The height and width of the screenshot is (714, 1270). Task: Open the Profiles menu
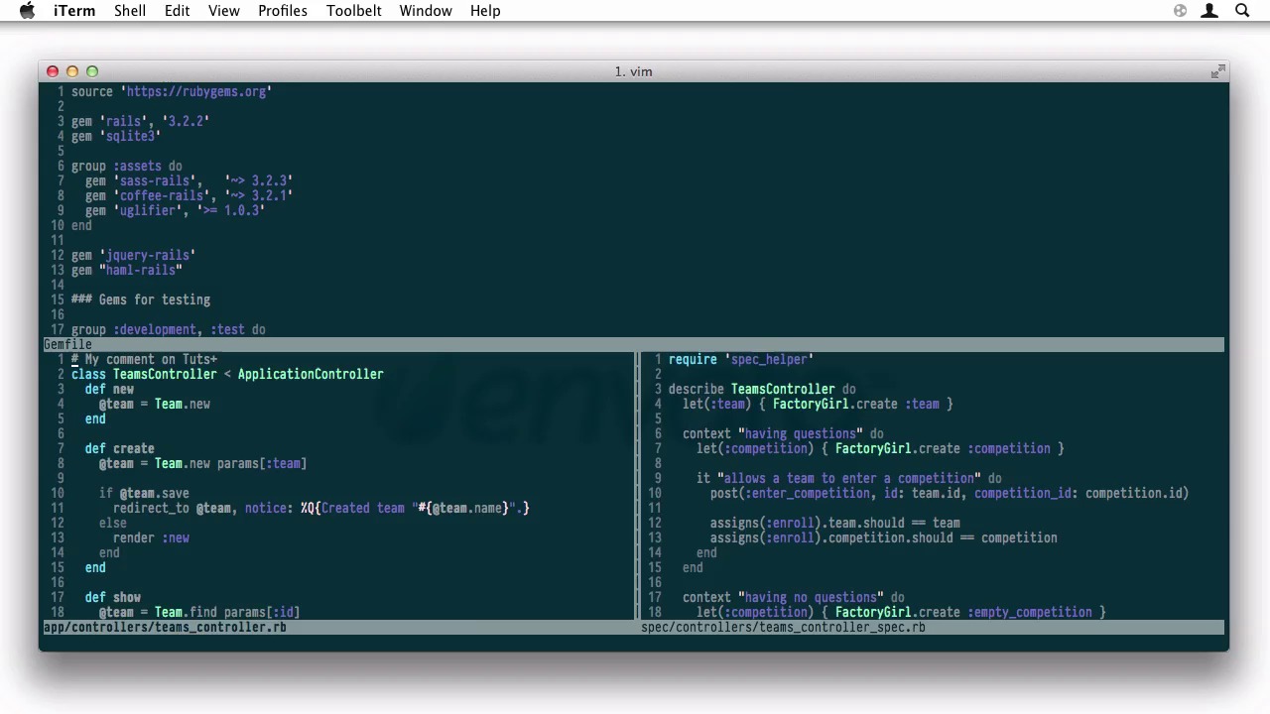283,11
